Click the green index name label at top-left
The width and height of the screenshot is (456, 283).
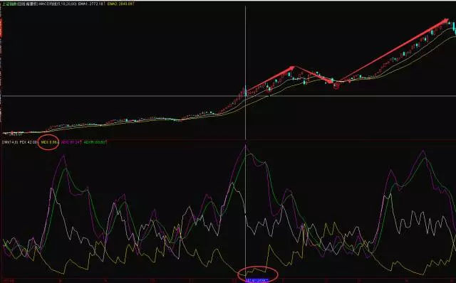pyautogui.click(x=9, y=4)
